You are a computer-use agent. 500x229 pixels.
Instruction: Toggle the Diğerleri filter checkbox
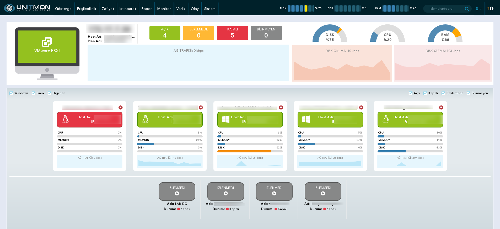(50, 93)
